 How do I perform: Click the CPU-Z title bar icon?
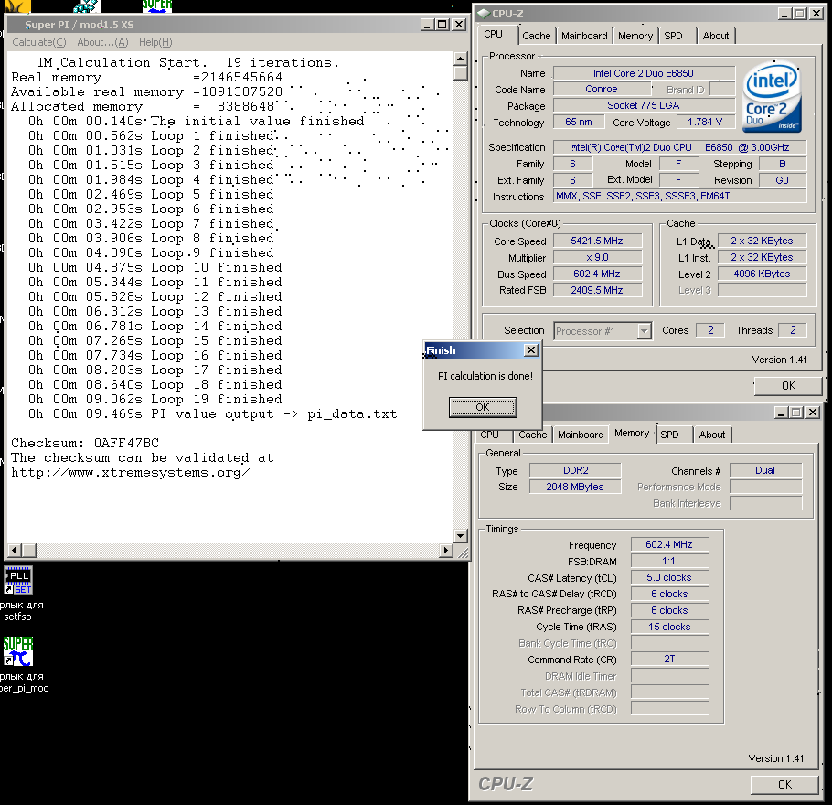tap(483, 14)
